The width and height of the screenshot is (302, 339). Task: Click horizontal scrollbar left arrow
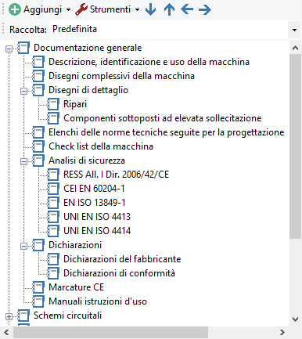(x=6, y=333)
